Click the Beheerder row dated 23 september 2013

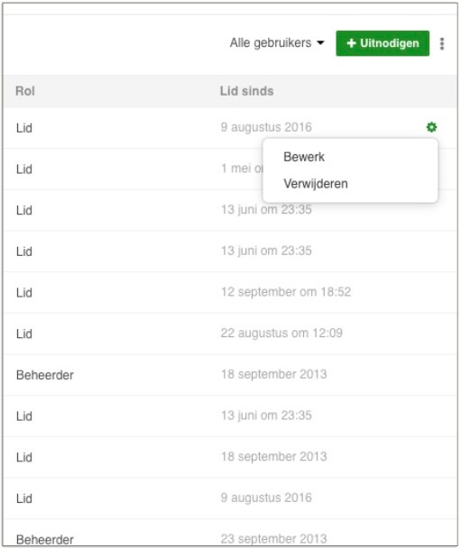tap(230, 534)
